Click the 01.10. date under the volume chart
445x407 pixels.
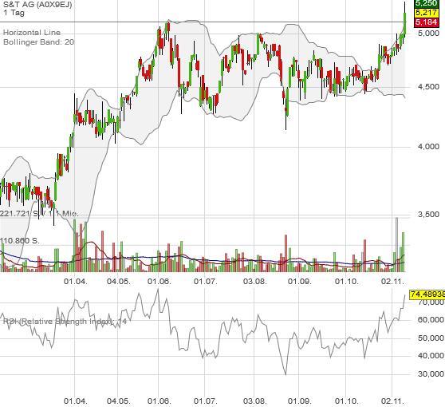click(x=347, y=282)
